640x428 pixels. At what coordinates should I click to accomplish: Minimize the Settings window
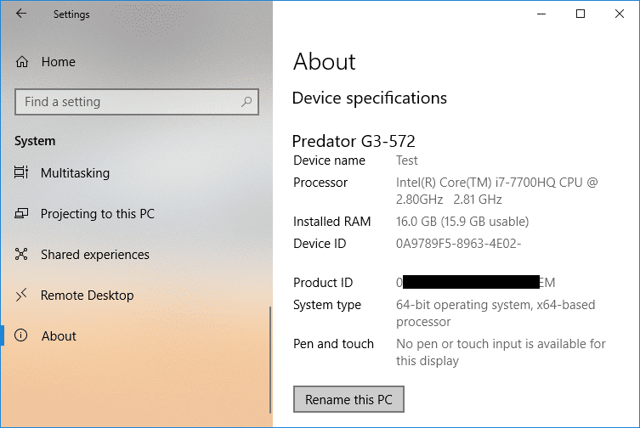pyautogui.click(x=541, y=14)
